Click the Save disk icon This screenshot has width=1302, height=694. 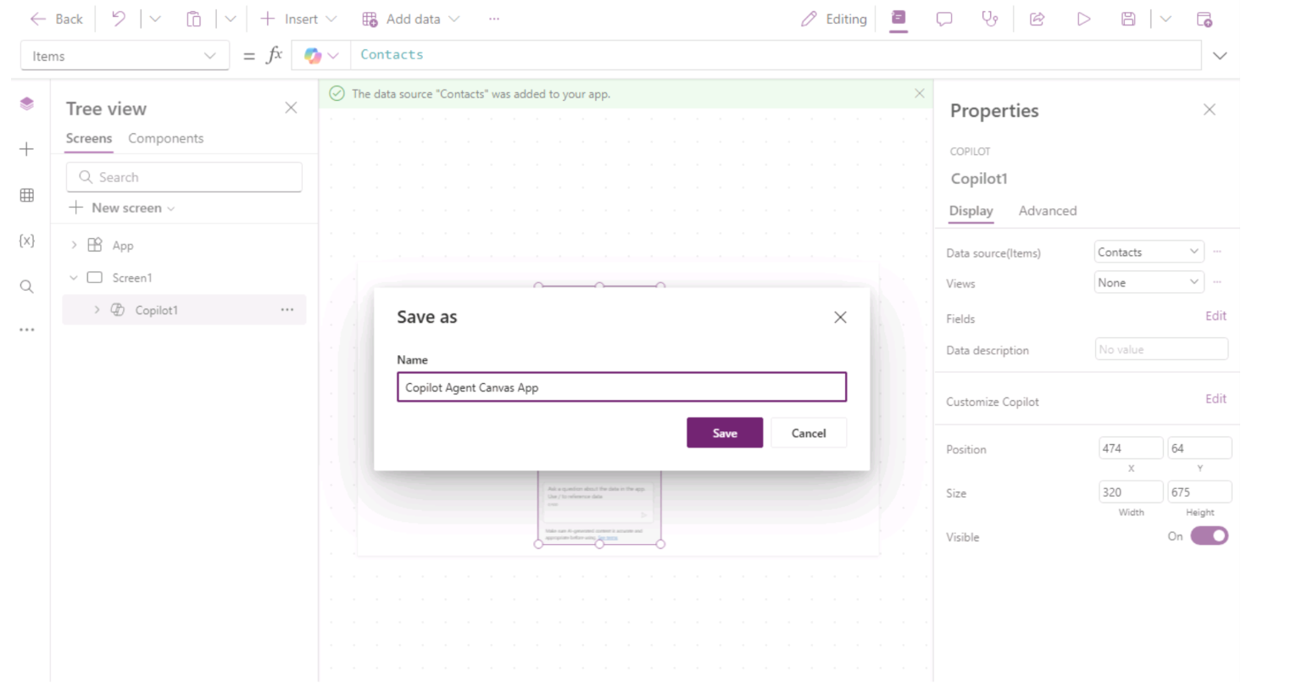pyautogui.click(x=1128, y=19)
